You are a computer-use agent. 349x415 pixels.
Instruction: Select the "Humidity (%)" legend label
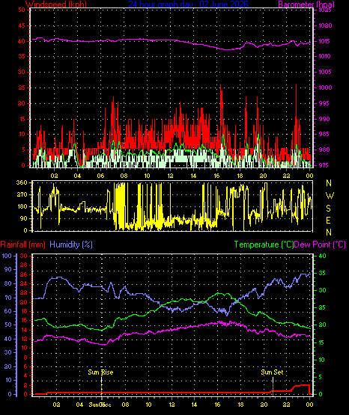(x=71, y=245)
